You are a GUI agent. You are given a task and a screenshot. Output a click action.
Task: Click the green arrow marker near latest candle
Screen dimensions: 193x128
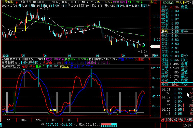[143, 46]
